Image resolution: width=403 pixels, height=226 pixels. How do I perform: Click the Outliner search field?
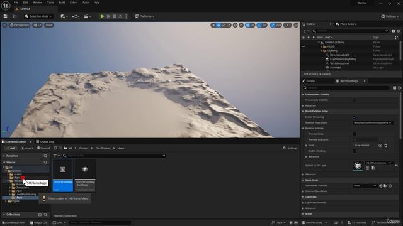point(351,31)
